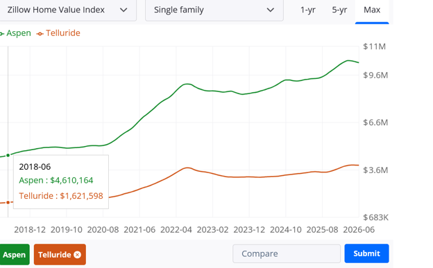Viewport: 433px width, 268px height.
Task: Click the Aspen legend marker icon
Action: pyautogui.click(x=1, y=34)
